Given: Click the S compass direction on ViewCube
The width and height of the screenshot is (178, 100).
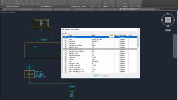Looking at the screenshot, I should point(168,26).
